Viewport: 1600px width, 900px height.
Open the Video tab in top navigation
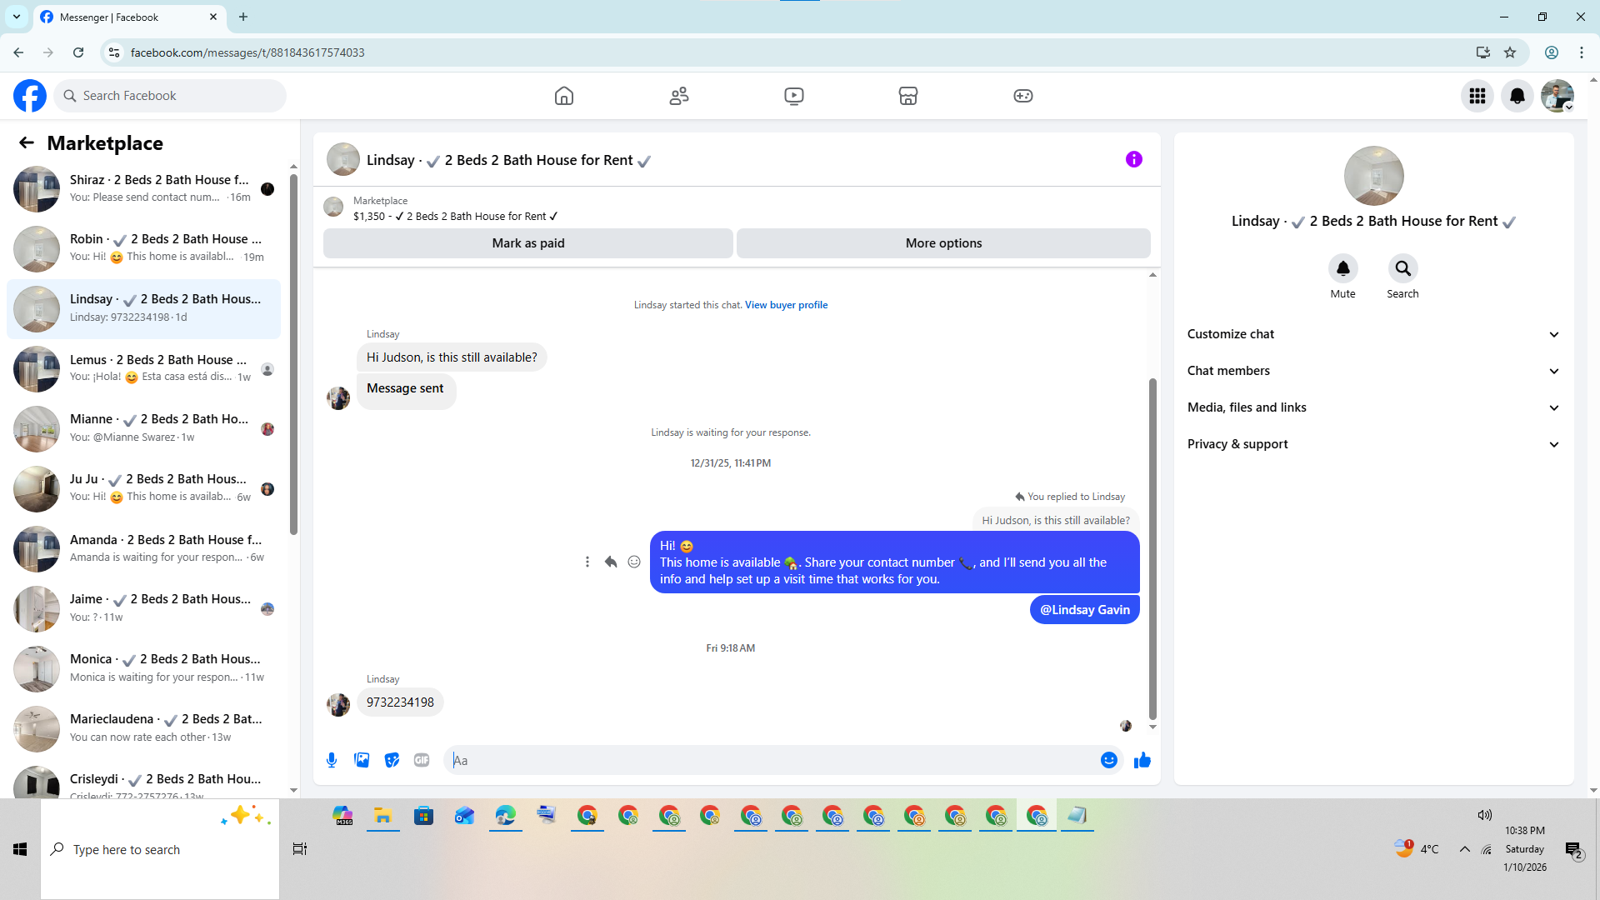tap(793, 96)
